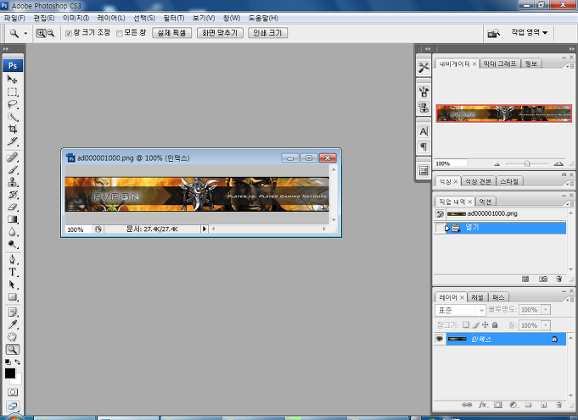Open the Character panel icon

pos(424,131)
